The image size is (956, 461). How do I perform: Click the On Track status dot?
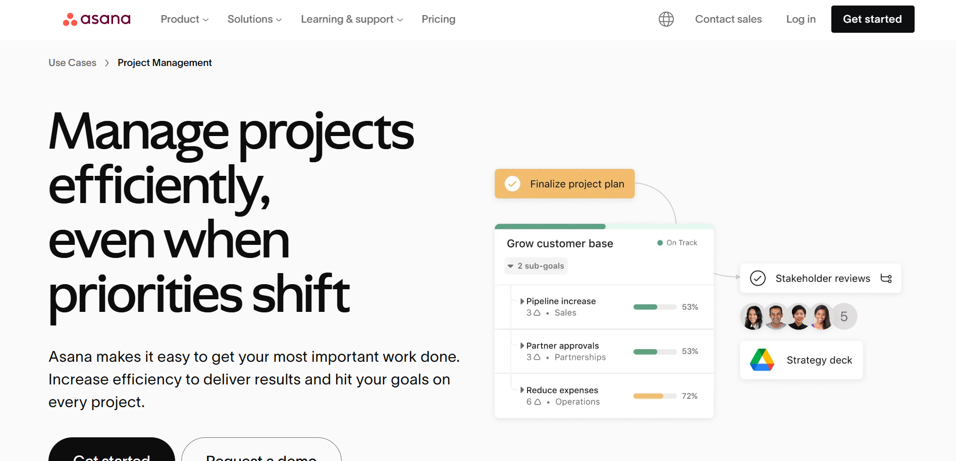point(660,243)
